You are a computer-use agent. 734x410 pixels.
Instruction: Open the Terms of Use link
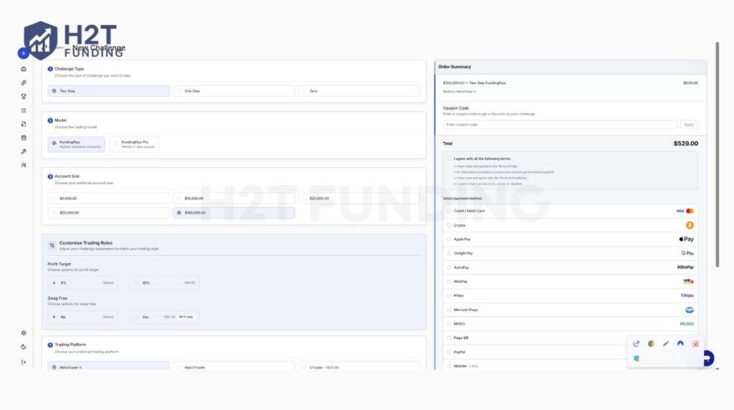tap(507, 166)
